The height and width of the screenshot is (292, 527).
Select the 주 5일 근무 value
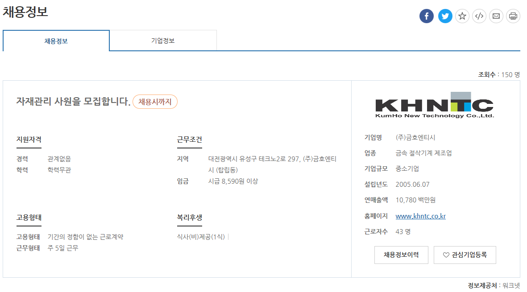point(63,248)
